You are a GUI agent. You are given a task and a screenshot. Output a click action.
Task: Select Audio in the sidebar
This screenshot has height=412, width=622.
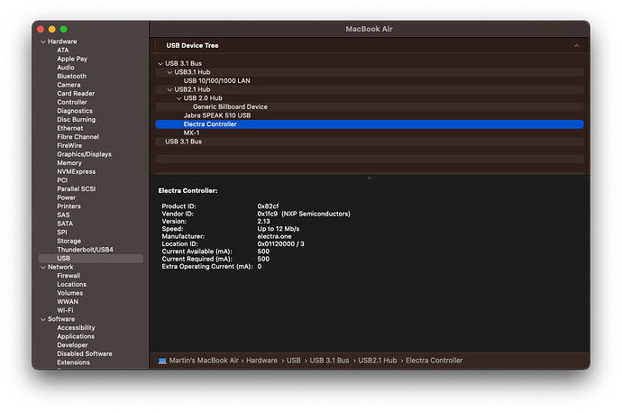[x=66, y=68]
